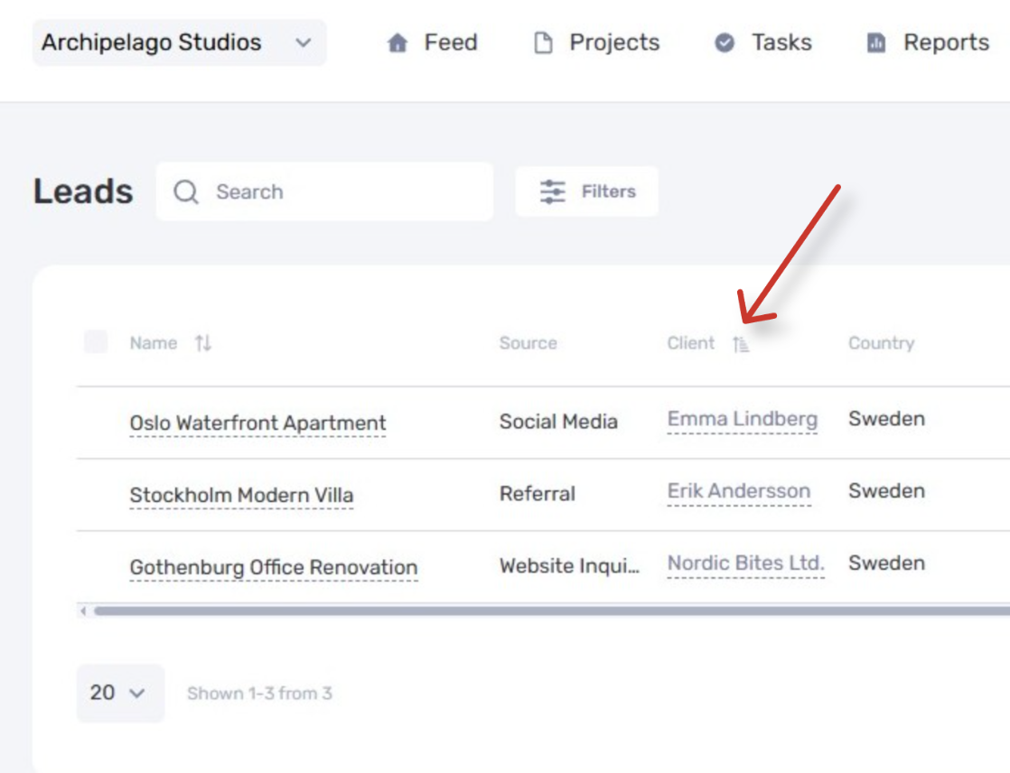
Task: Click the horizontal table scrollbar
Action: (551, 610)
